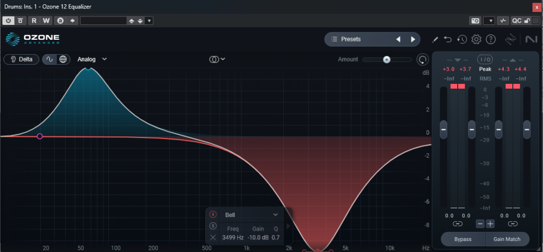Click the undo arrow icon
The image size is (543, 252).
448,39
